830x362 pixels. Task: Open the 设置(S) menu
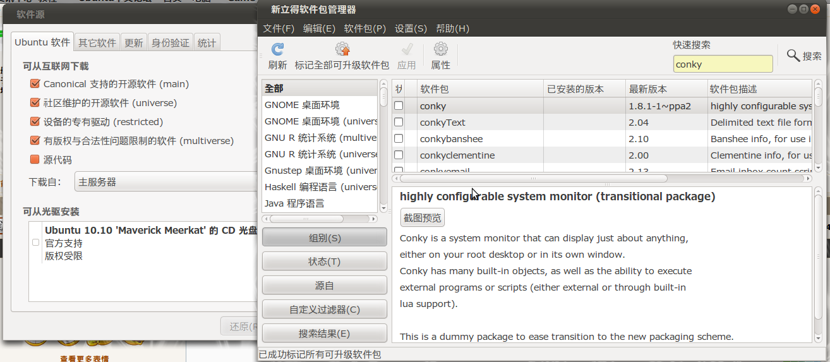[411, 28]
